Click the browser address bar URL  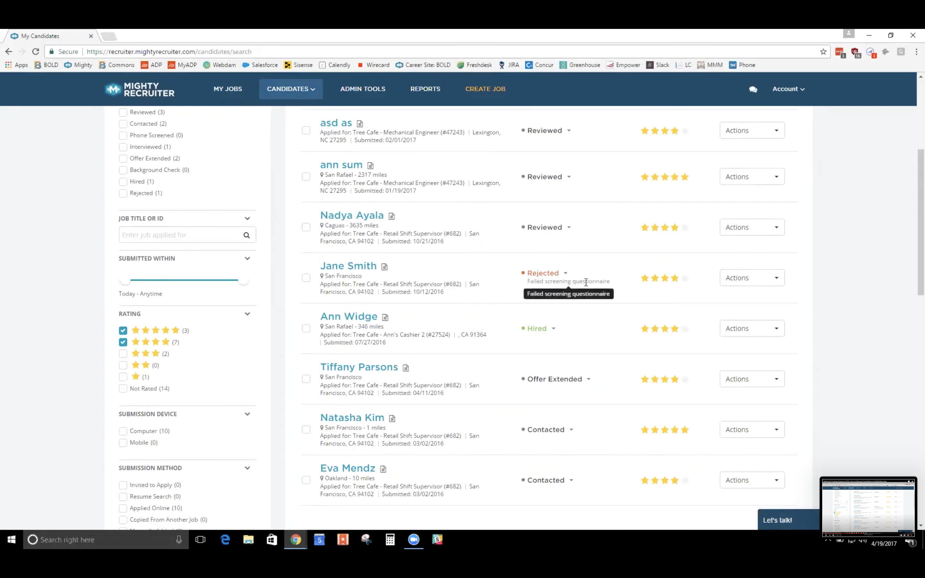169,52
